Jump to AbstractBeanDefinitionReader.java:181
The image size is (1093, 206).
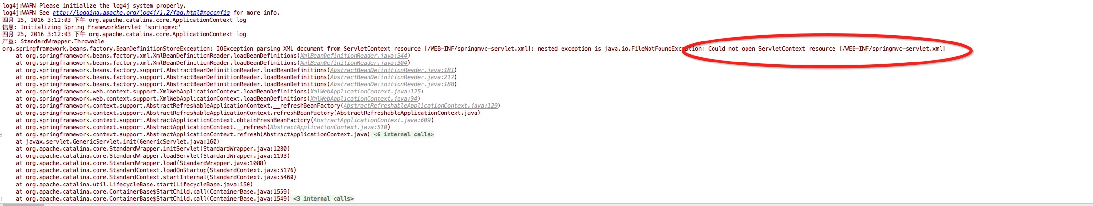[392, 70]
